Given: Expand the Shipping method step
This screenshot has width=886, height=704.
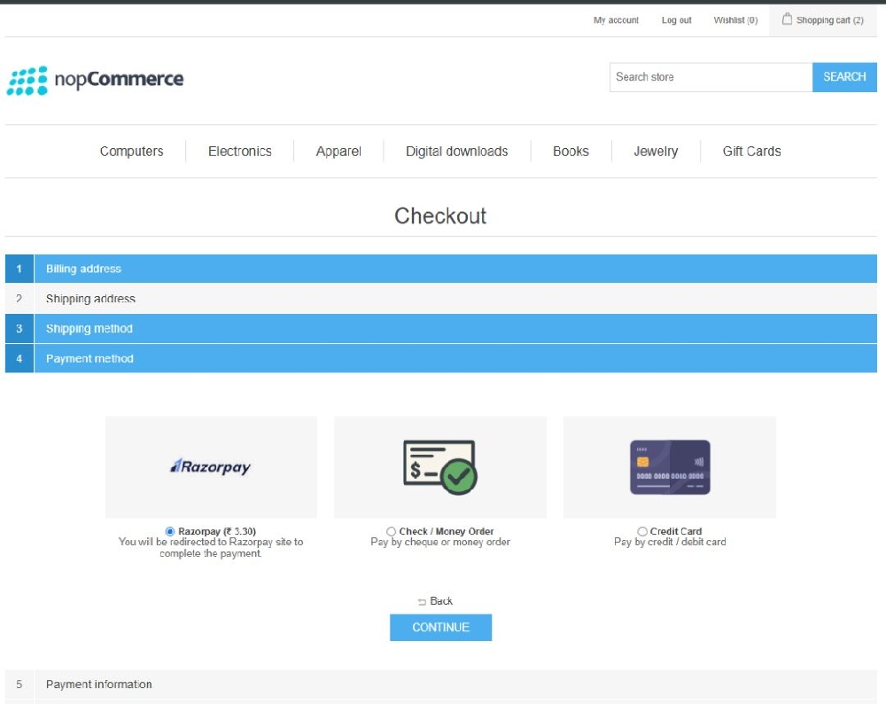Looking at the screenshot, I should pyautogui.click(x=440, y=329).
